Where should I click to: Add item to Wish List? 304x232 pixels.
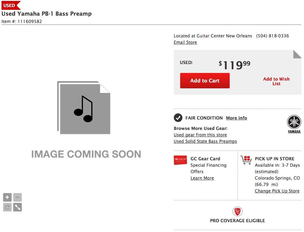276,81
